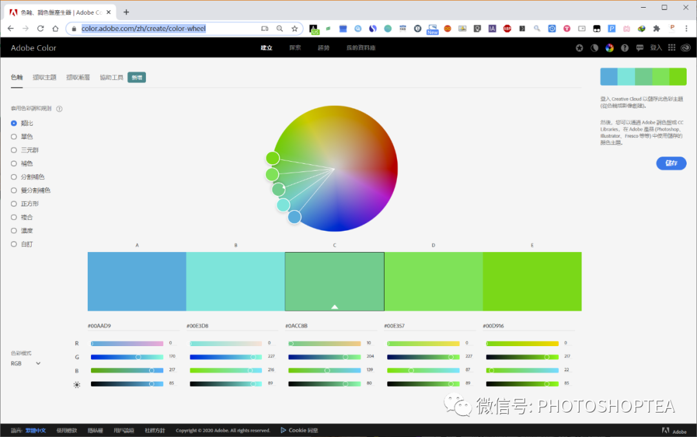Open a new browser tab
The image size is (697, 437).
point(126,12)
